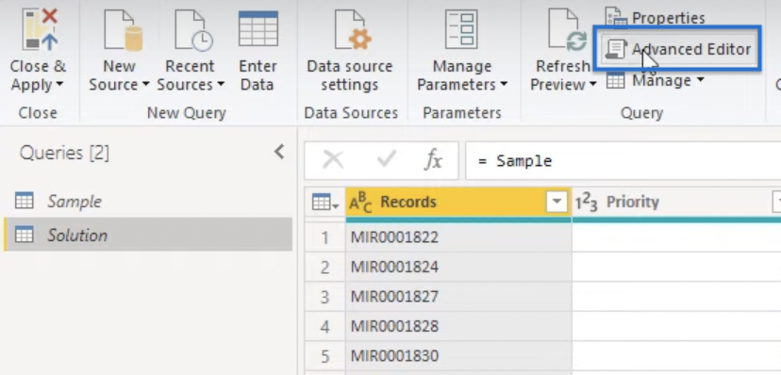Image resolution: width=781 pixels, height=375 pixels.
Task: Open the Manage query dropdown
Action: pos(655,80)
